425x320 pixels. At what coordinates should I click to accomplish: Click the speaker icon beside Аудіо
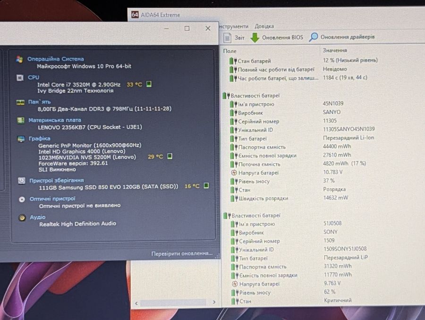pos(22,218)
